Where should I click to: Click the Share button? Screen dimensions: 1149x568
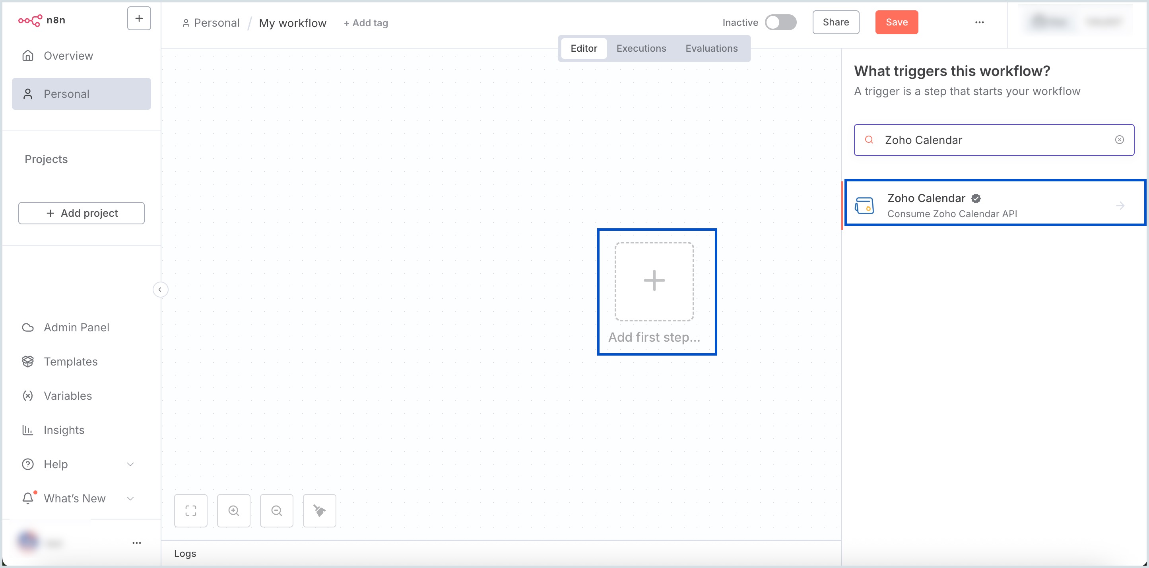835,22
